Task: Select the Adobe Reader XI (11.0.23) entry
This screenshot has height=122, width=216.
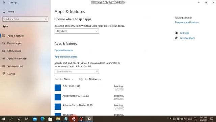Action: tap(89, 97)
